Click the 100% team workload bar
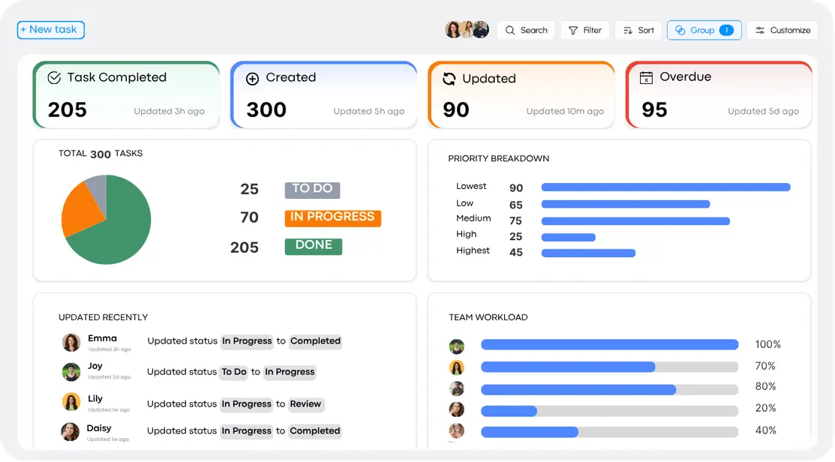This screenshot has height=462, width=835. pyautogui.click(x=609, y=345)
